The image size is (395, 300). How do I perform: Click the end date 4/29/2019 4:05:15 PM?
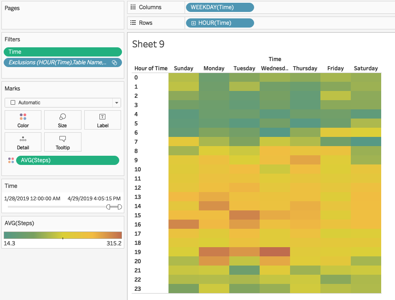point(94,198)
